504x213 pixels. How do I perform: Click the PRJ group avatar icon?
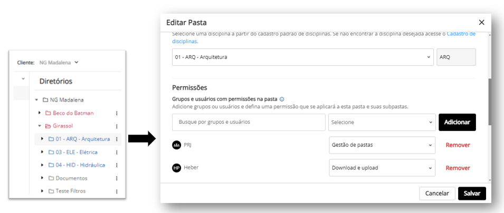click(176, 145)
